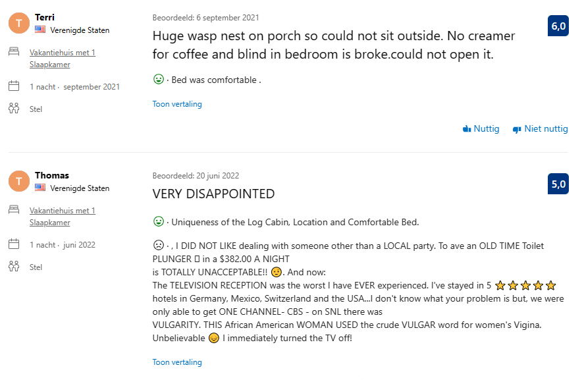Show translation of Thomas's review
The width and height of the screenshot is (584, 380).
click(177, 362)
